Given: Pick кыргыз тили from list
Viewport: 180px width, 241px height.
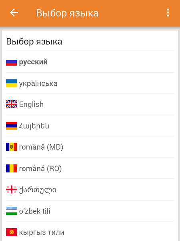Looking at the screenshot, I should [90, 232].
